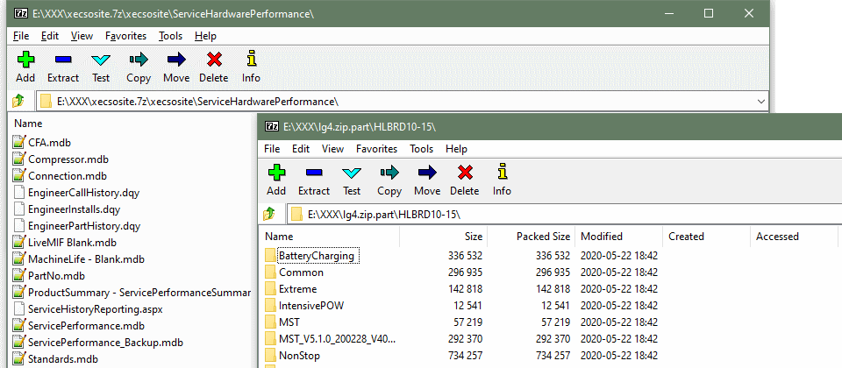Open Favorites menu in lg4.zip.part window
The height and width of the screenshot is (368, 842).
point(376,149)
